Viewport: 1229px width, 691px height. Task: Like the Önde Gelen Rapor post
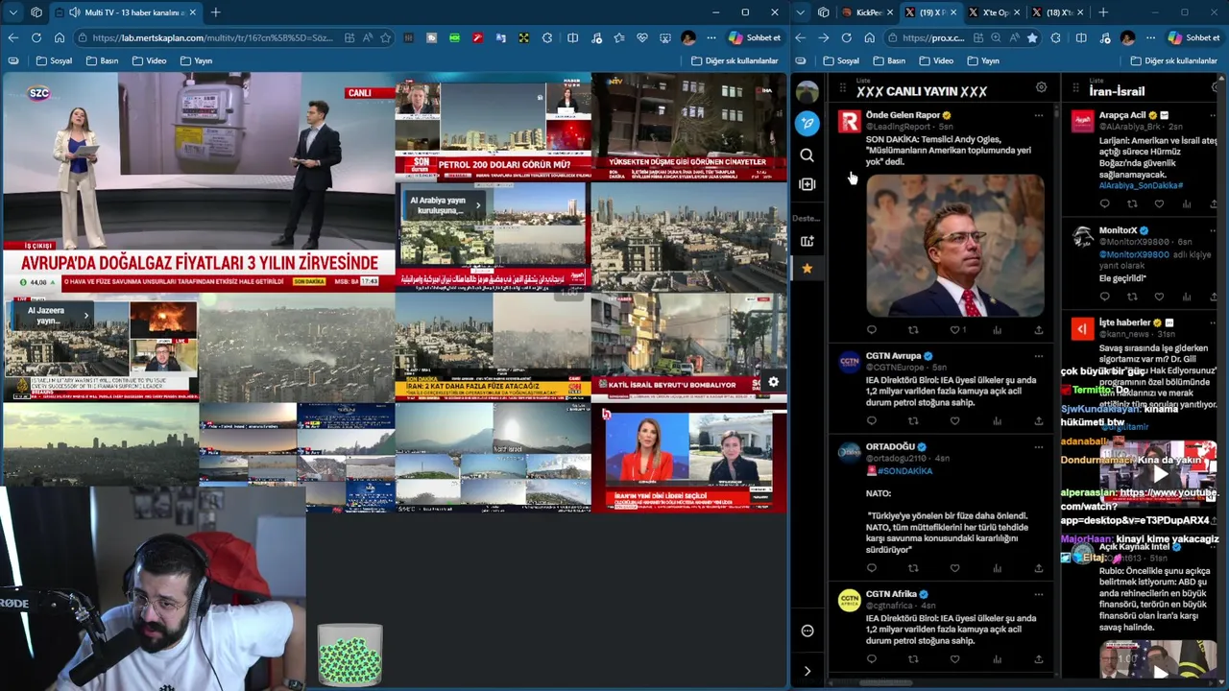[957, 330]
